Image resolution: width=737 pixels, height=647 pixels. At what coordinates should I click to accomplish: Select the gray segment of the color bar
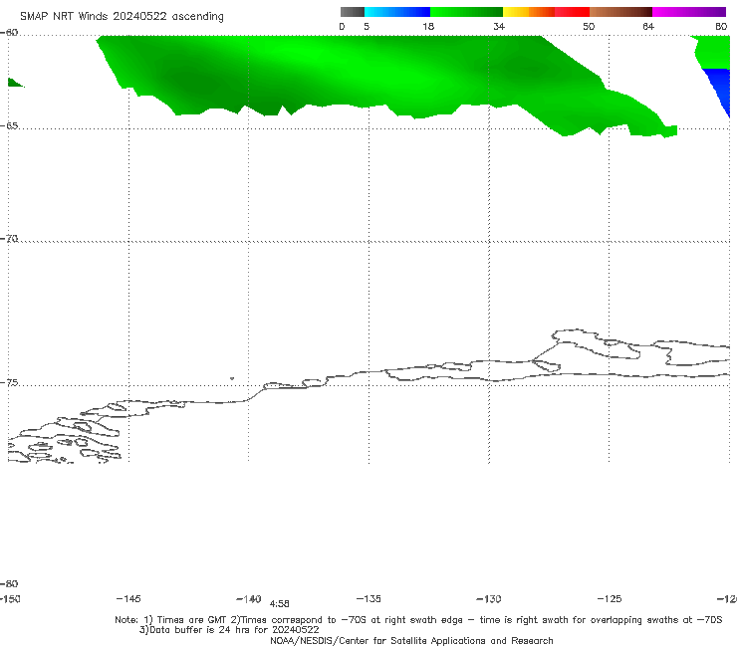tap(353, 12)
